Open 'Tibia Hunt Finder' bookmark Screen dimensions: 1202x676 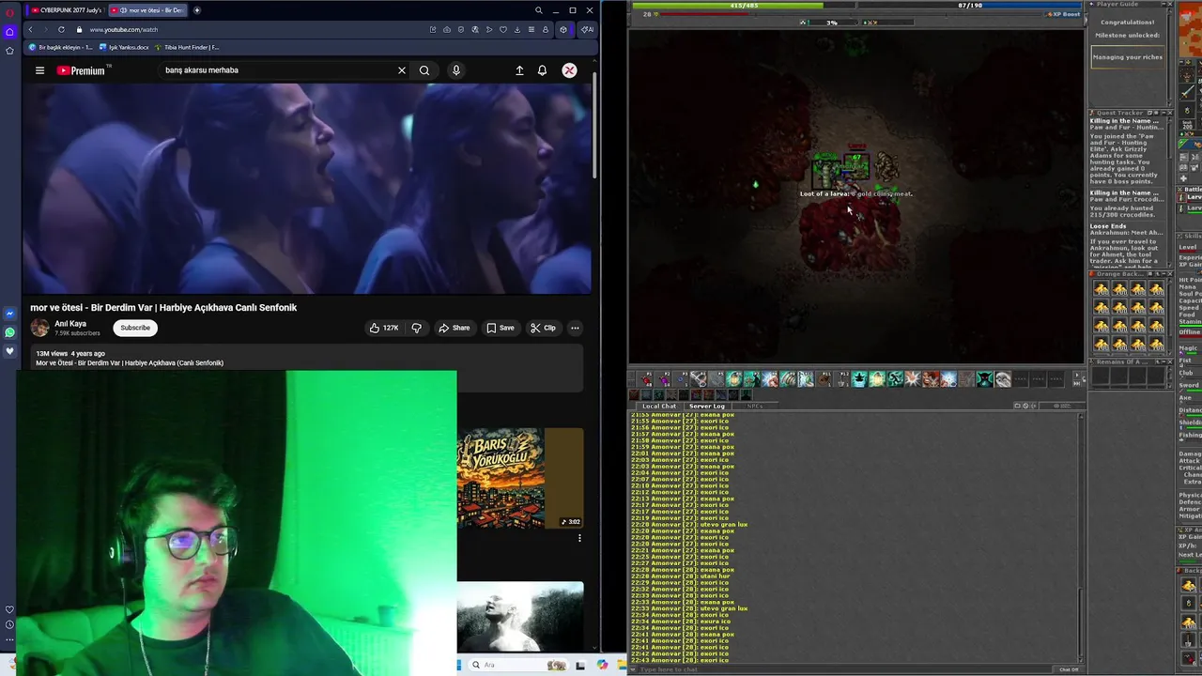(187, 47)
